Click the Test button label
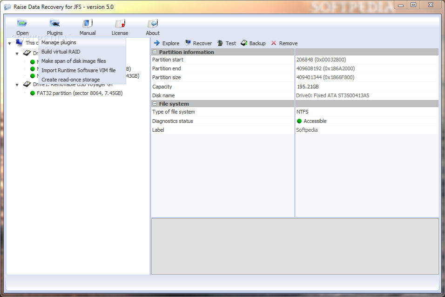This screenshot has width=445, height=297. click(x=231, y=43)
